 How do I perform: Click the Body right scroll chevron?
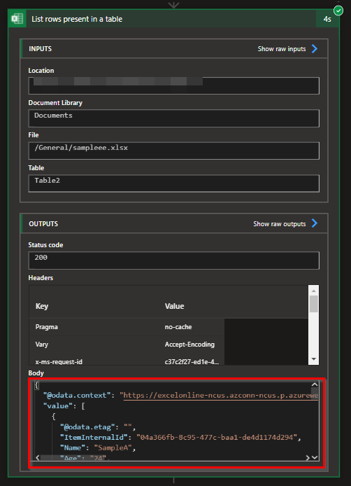(x=308, y=457)
